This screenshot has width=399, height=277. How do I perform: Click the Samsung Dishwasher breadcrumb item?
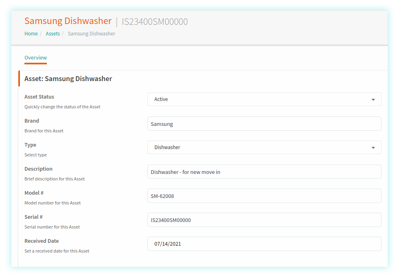[91, 34]
